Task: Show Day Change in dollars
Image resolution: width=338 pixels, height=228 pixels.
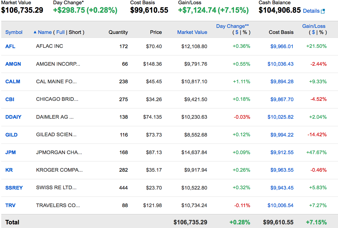Action: 237,32
